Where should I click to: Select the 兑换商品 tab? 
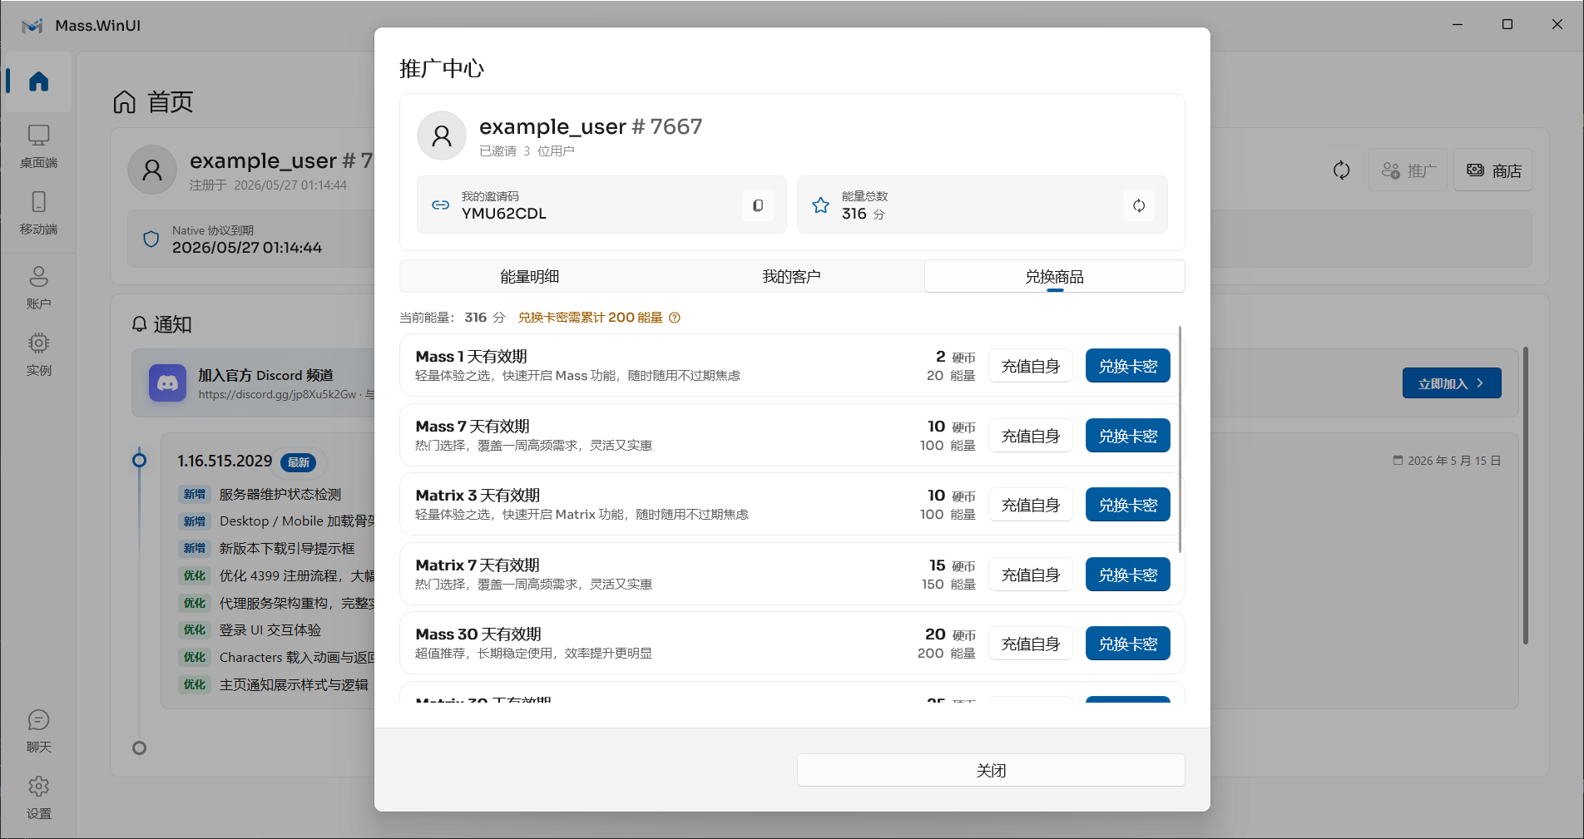(x=1055, y=276)
